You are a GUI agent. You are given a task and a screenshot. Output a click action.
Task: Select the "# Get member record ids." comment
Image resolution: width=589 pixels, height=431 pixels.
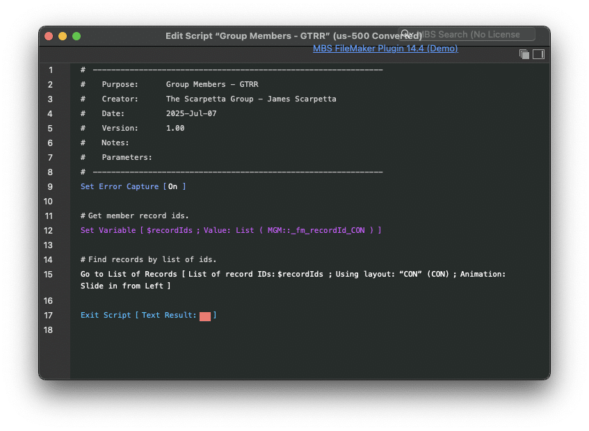(x=134, y=216)
